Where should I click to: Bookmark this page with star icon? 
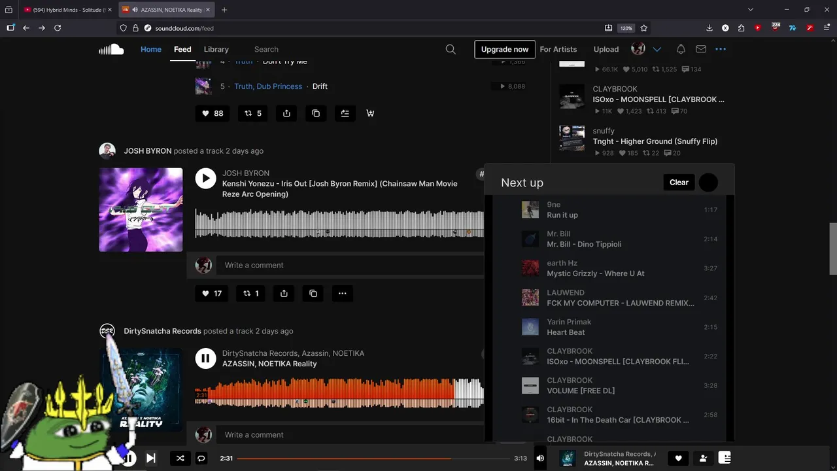click(644, 28)
